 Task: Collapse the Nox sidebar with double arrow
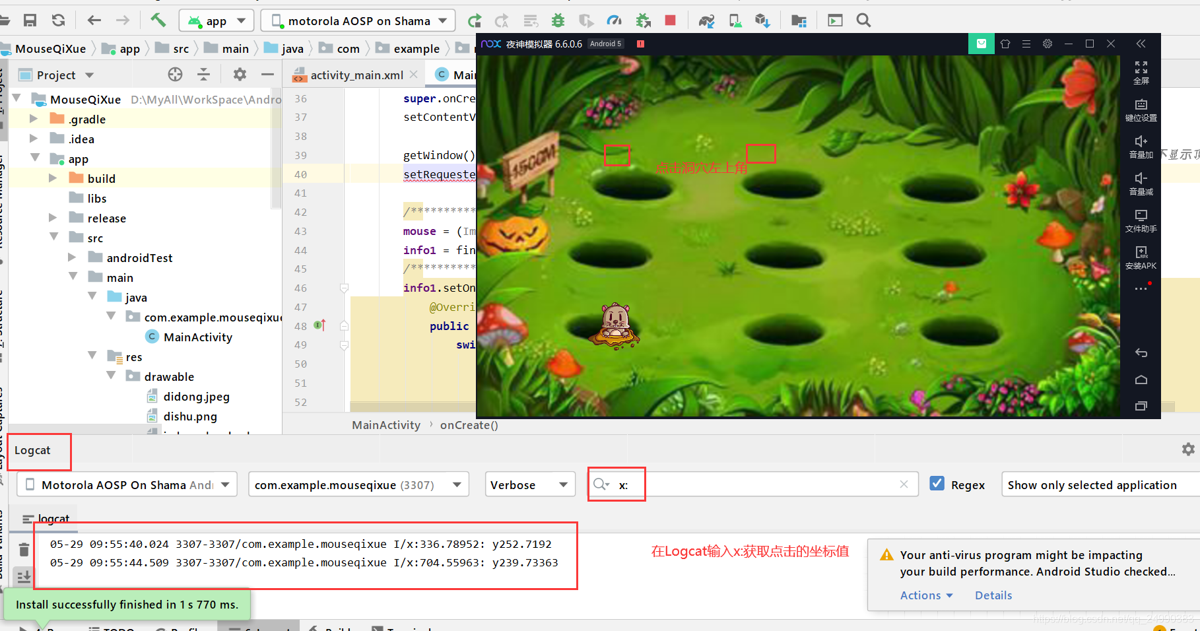pyautogui.click(x=1141, y=44)
